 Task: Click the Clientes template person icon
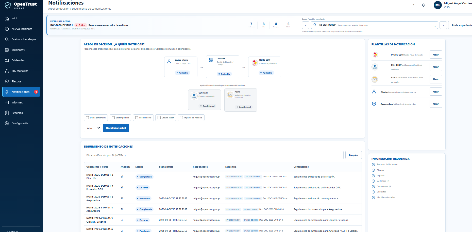click(x=374, y=92)
